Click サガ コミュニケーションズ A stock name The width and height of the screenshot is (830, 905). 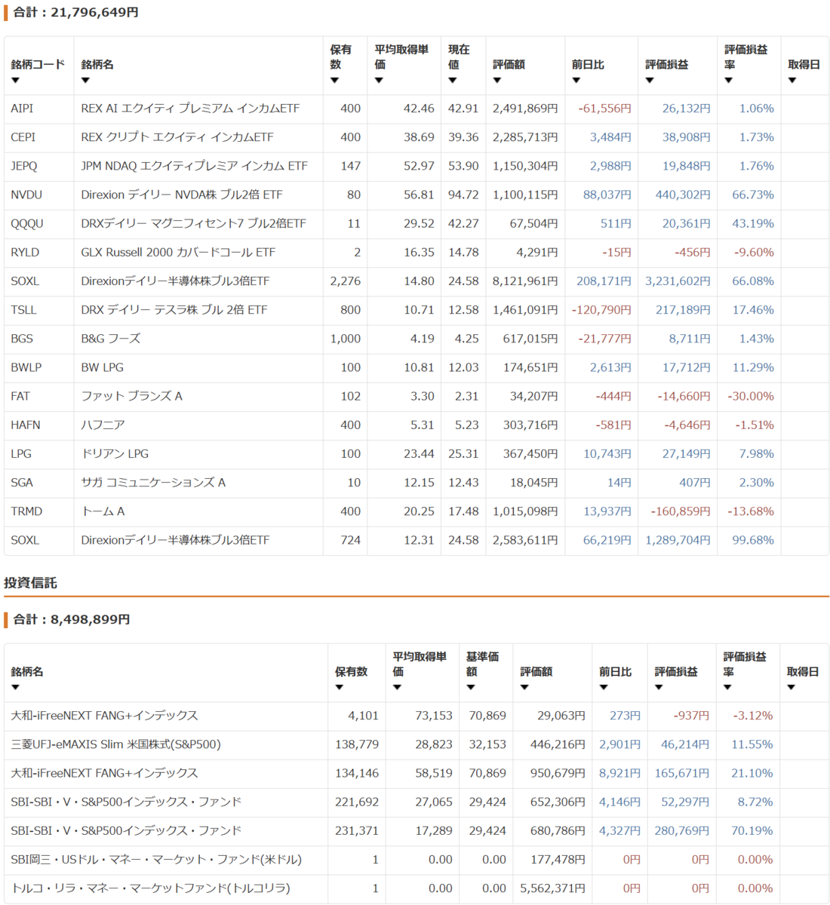coord(153,482)
